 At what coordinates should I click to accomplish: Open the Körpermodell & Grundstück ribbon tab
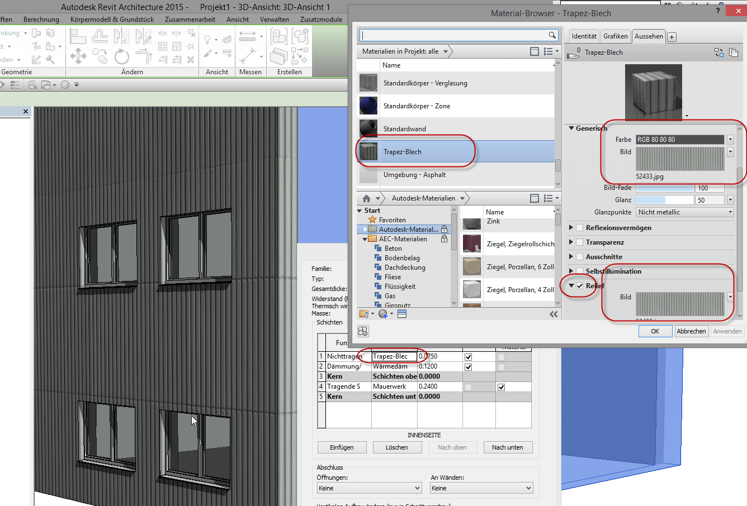[x=112, y=20]
